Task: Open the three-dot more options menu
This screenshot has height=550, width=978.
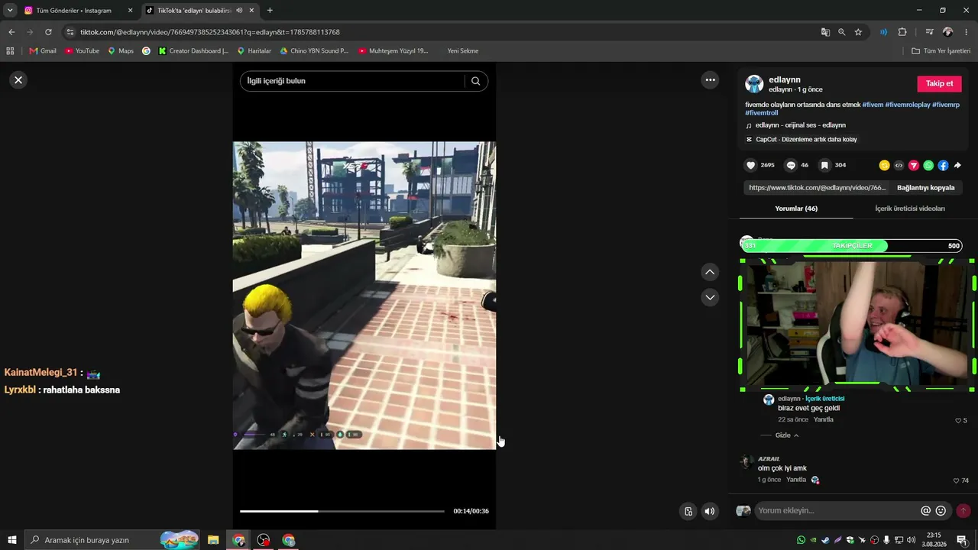Action: 711,79
